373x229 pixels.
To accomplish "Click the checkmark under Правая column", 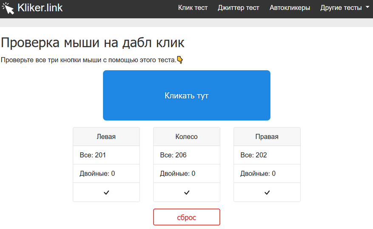I will point(267,192).
